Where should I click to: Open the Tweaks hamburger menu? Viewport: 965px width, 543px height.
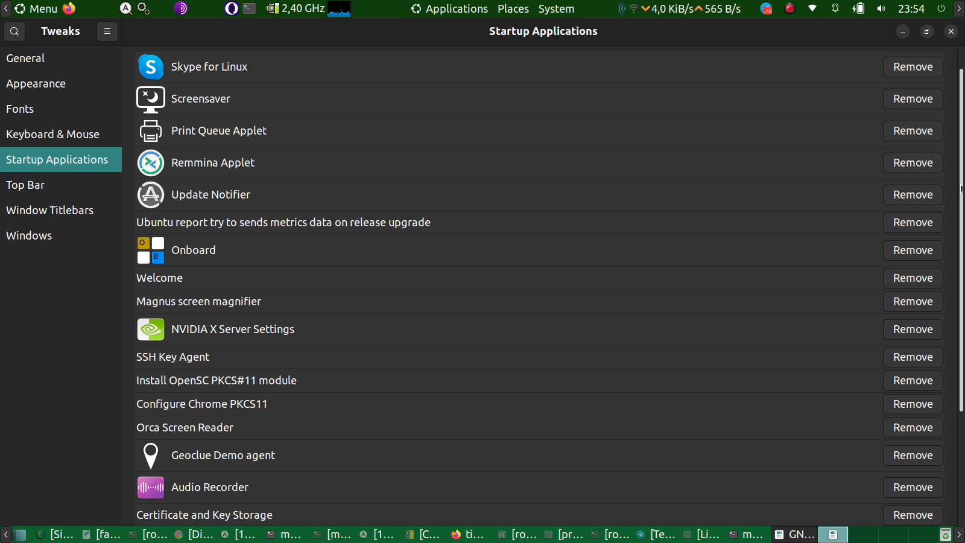pyautogui.click(x=107, y=31)
